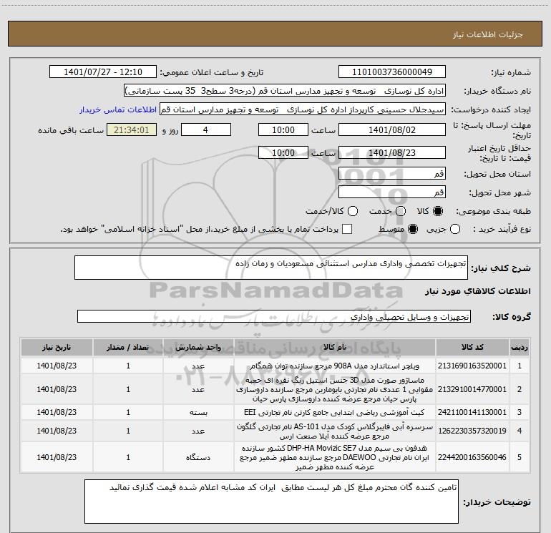The width and height of the screenshot is (551, 533).
Task: Click the تعداد / مقدار column header
Action: [128, 347]
